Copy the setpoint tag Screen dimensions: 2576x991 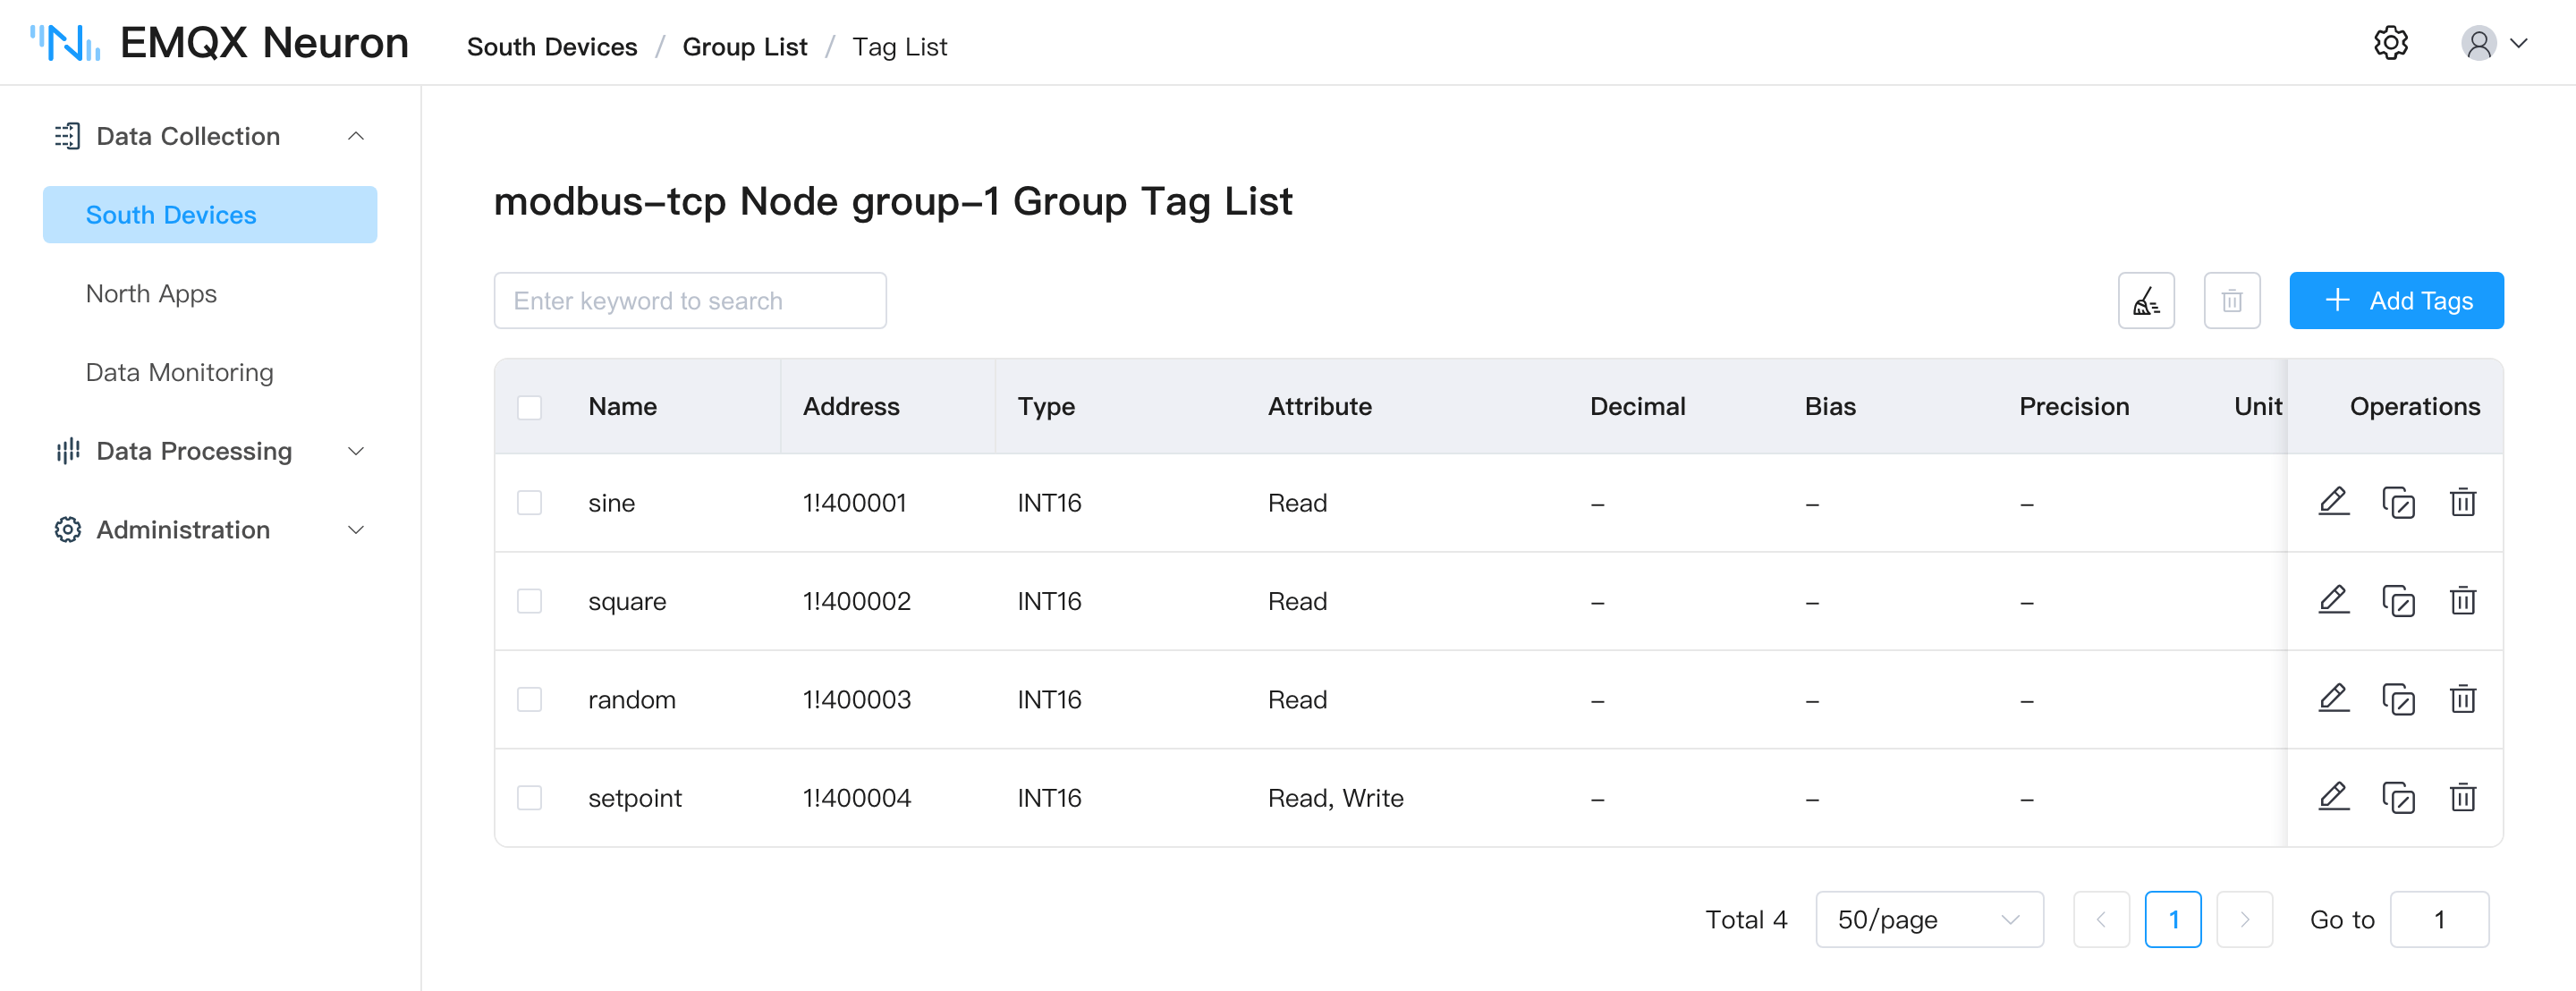pos(2398,797)
